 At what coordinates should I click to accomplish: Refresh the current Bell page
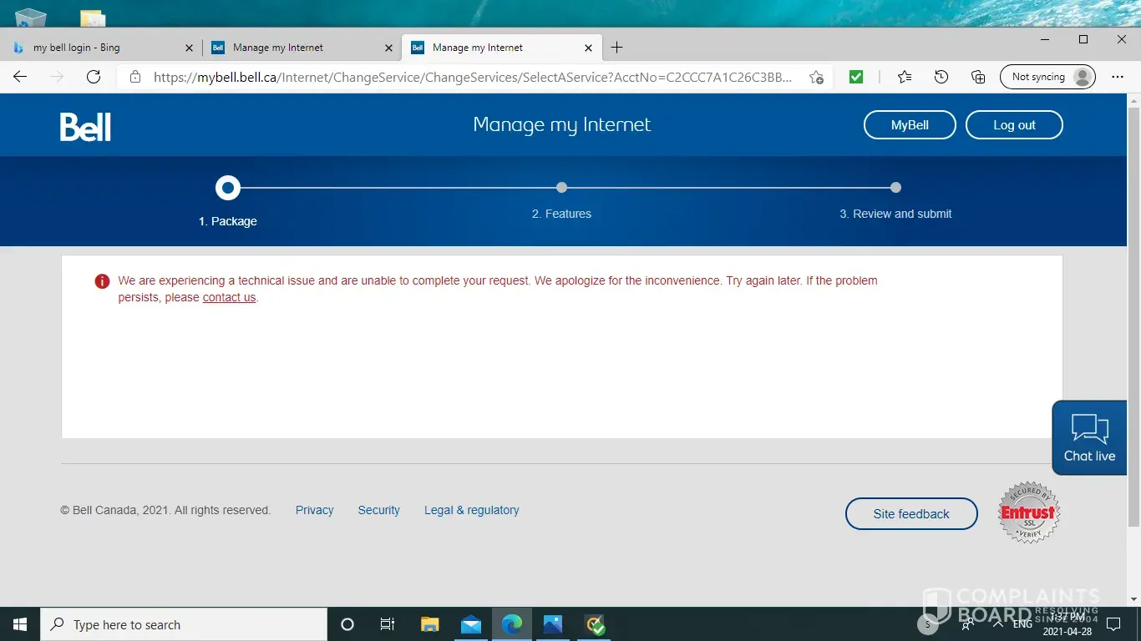tap(94, 77)
